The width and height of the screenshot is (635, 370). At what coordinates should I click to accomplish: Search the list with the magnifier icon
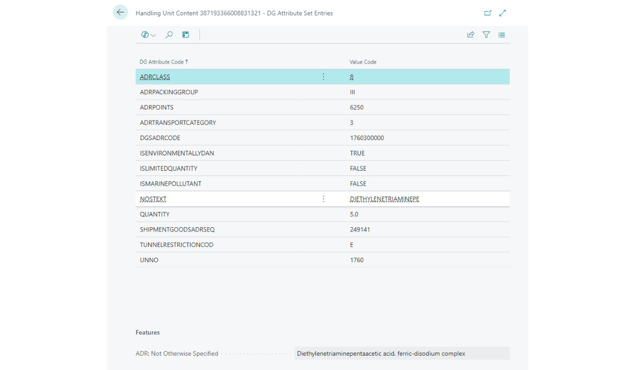[169, 35]
